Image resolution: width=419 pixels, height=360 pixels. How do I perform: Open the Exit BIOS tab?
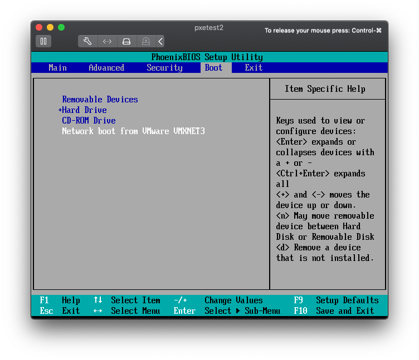coord(254,68)
